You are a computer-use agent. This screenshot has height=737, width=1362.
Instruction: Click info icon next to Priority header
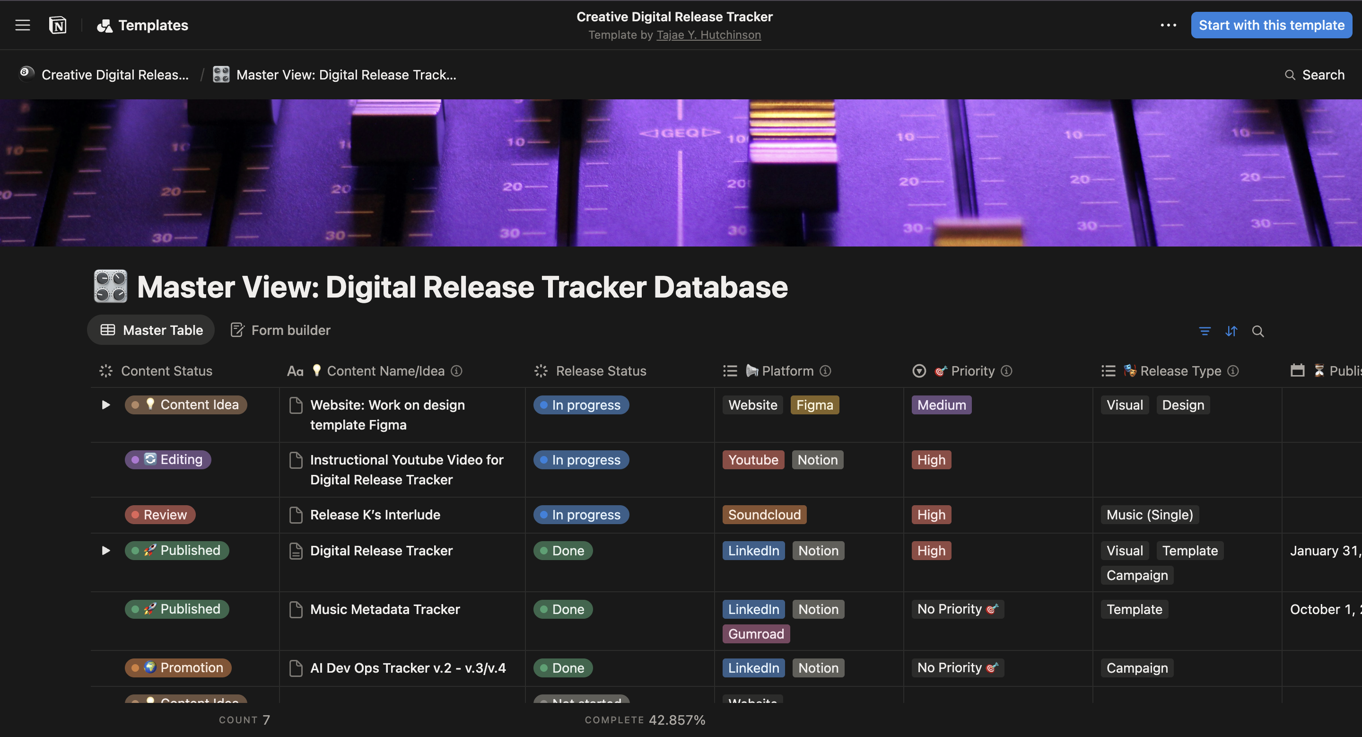click(1007, 371)
